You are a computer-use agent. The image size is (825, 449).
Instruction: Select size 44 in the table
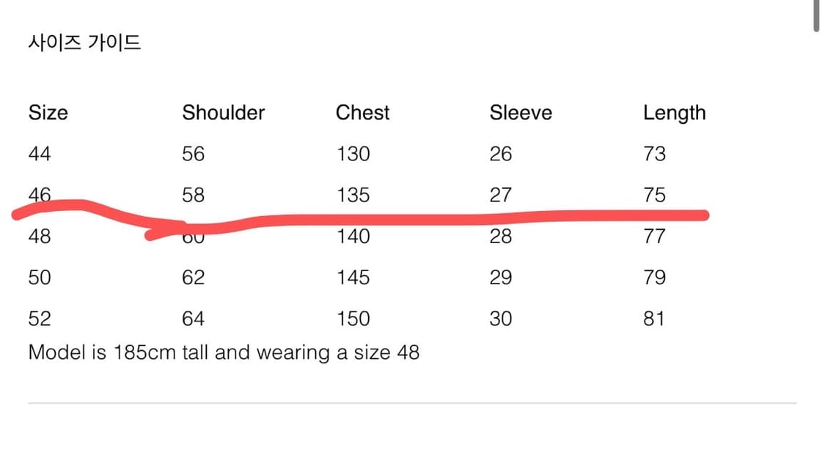40,154
